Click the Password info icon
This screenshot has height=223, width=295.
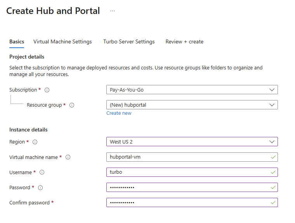click(x=40, y=188)
